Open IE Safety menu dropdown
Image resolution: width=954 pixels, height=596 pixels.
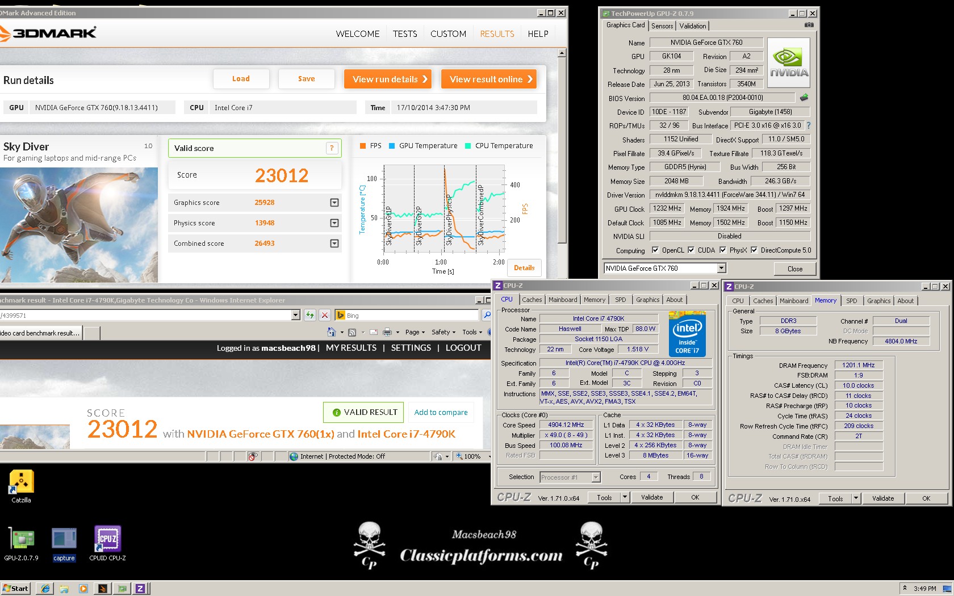443,332
